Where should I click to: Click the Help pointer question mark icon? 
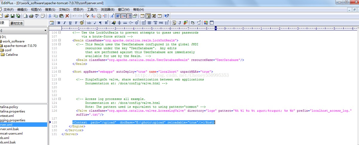point(167,16)
